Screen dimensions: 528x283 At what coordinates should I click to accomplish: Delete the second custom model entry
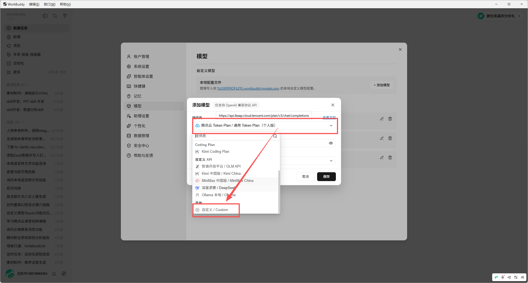pos(390,138)
